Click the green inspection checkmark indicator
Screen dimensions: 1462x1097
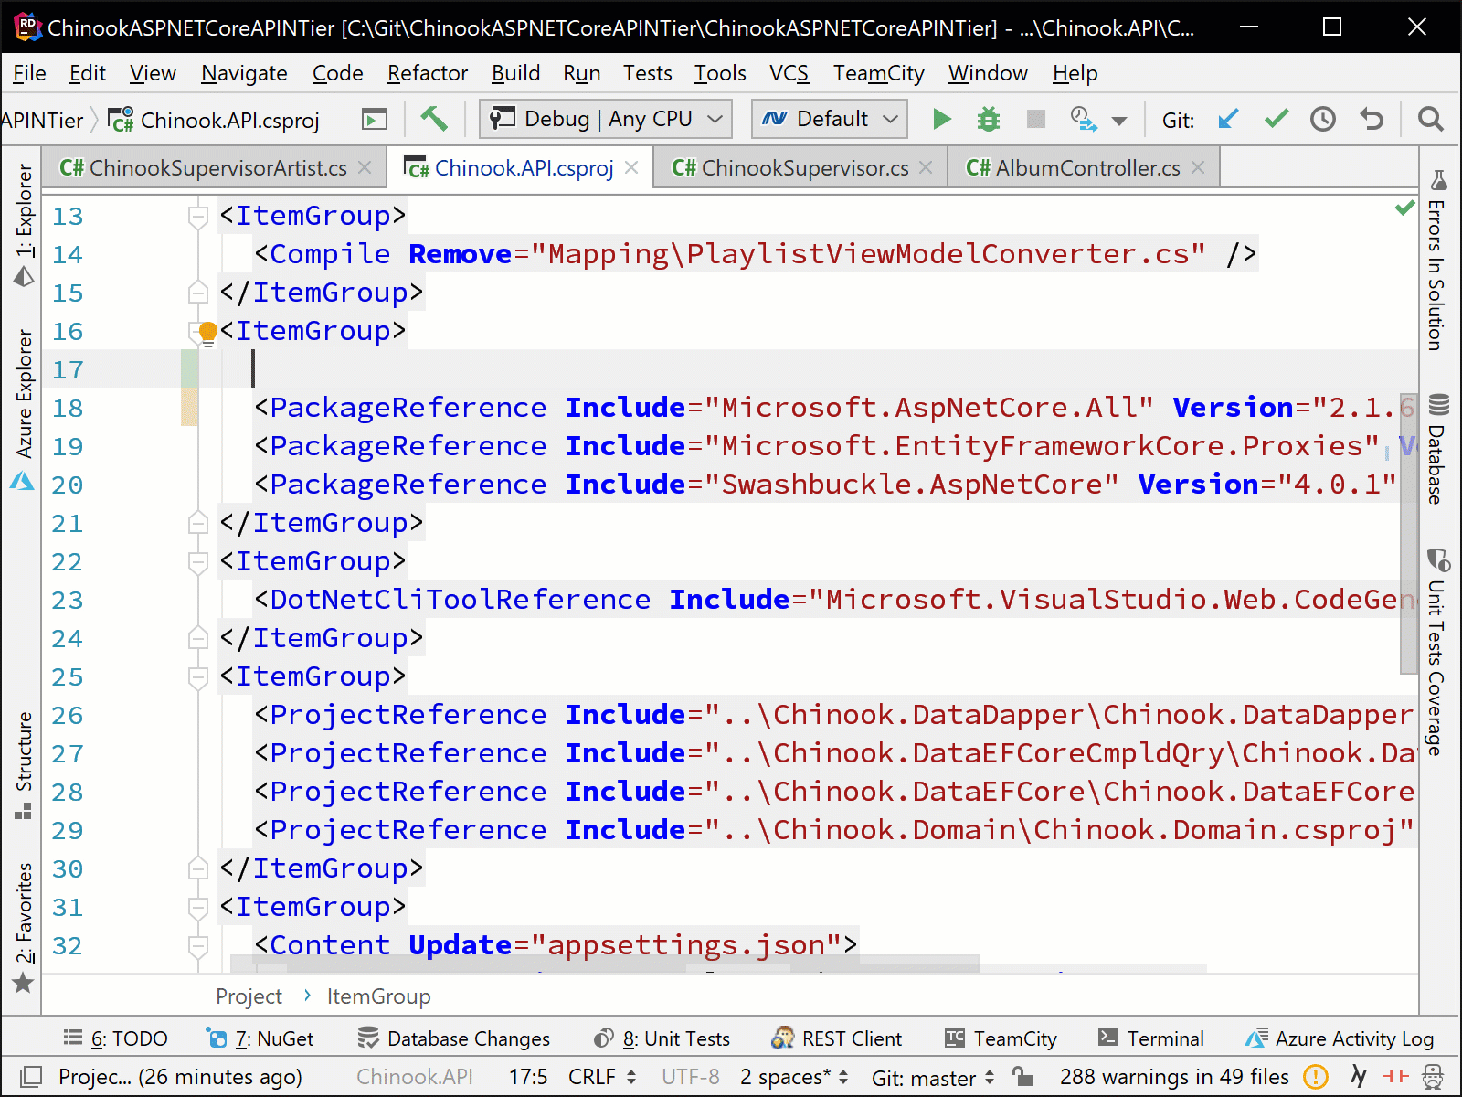pyautogui.click(x=1404, y=208)
